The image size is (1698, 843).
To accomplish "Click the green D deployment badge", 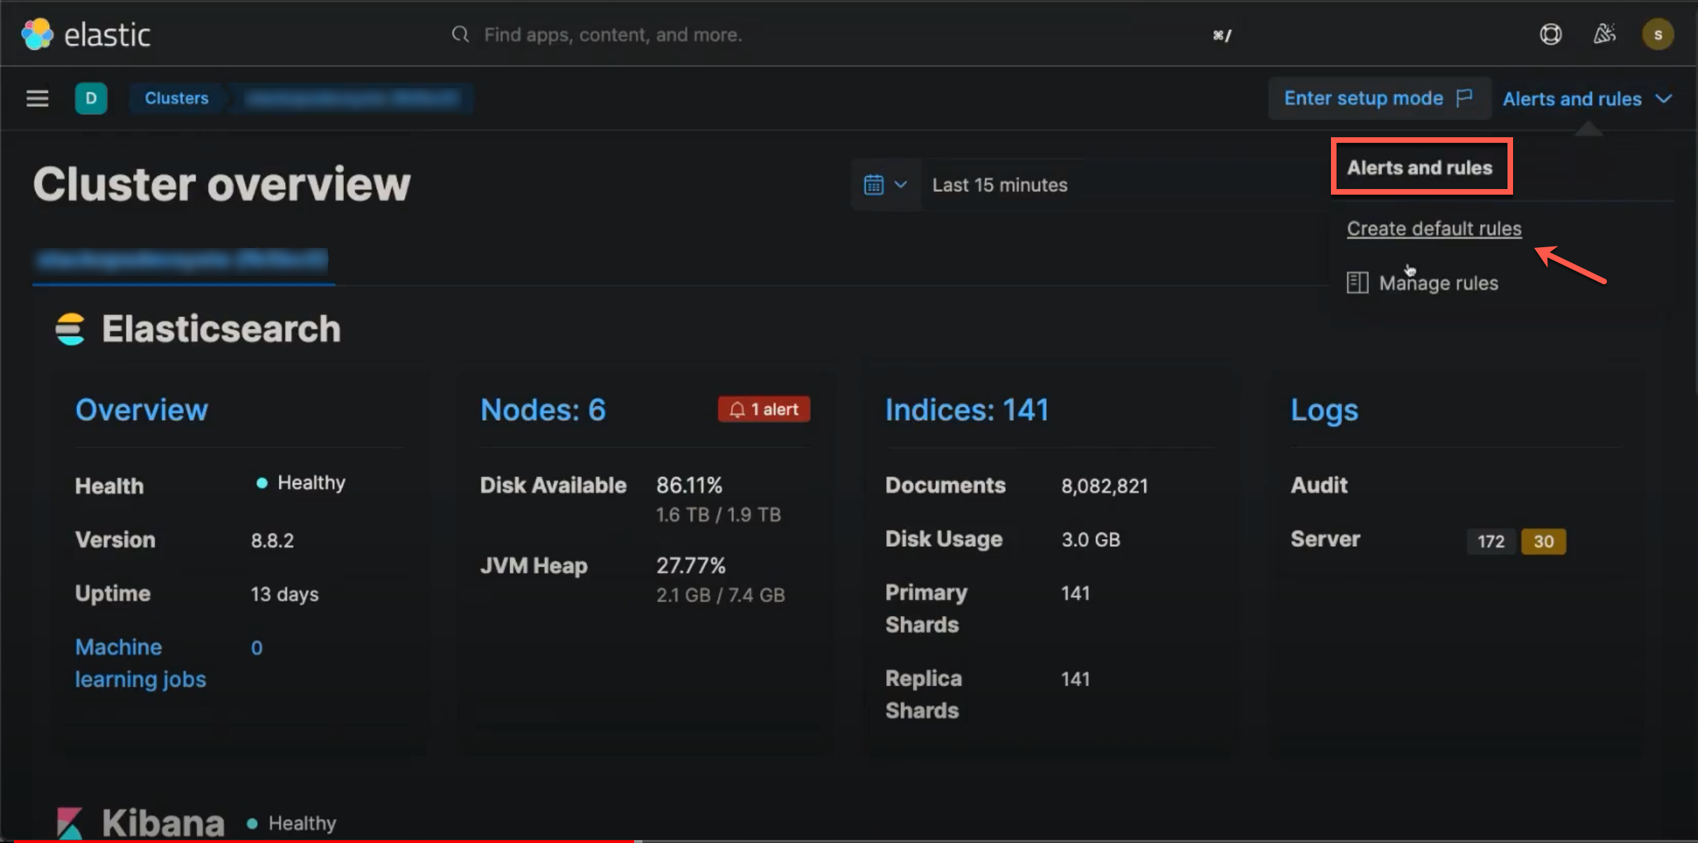I will [x=91, y=98].
